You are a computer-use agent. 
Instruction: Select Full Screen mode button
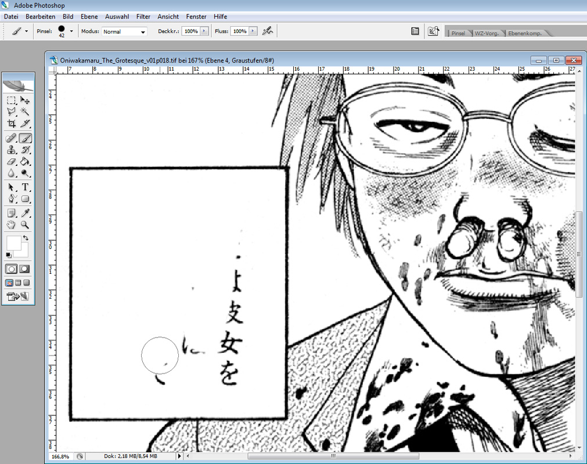[26, 283]
